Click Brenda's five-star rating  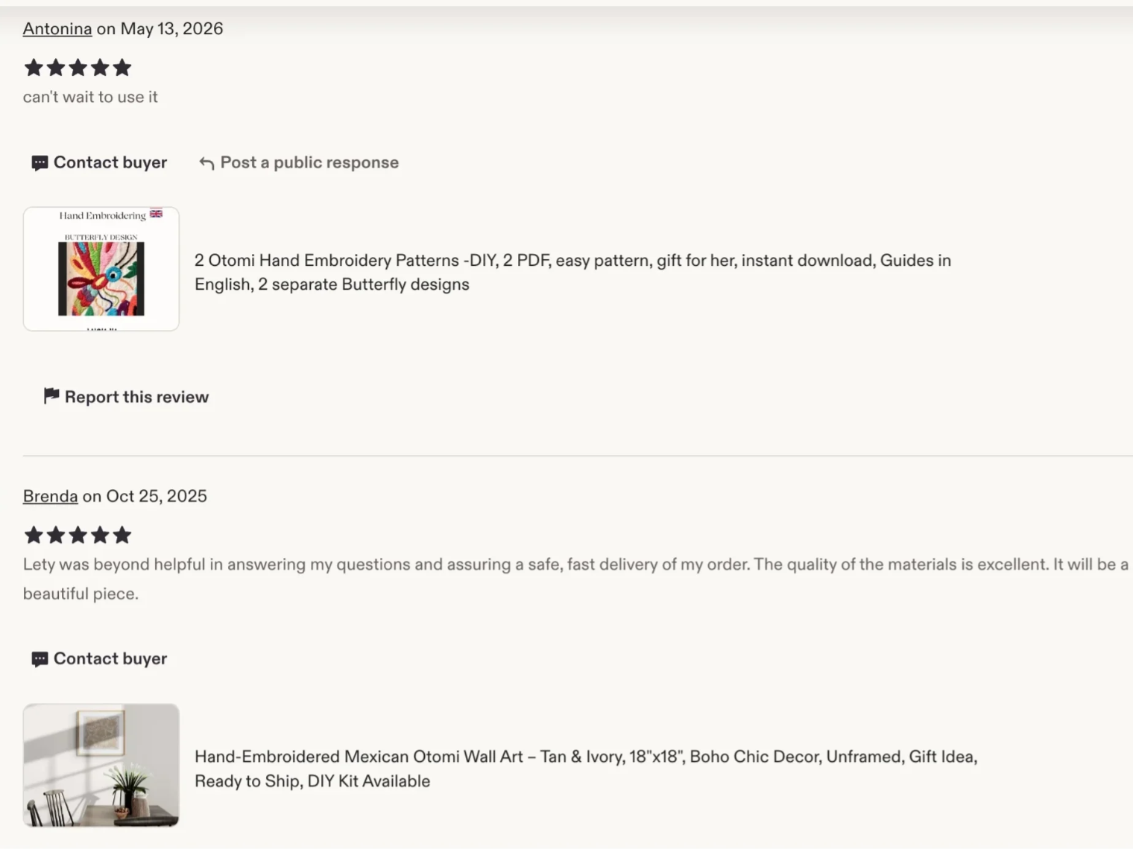coord(78,535)
